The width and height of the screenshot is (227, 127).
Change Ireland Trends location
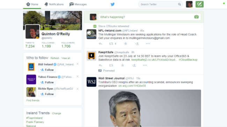point(57,113)
